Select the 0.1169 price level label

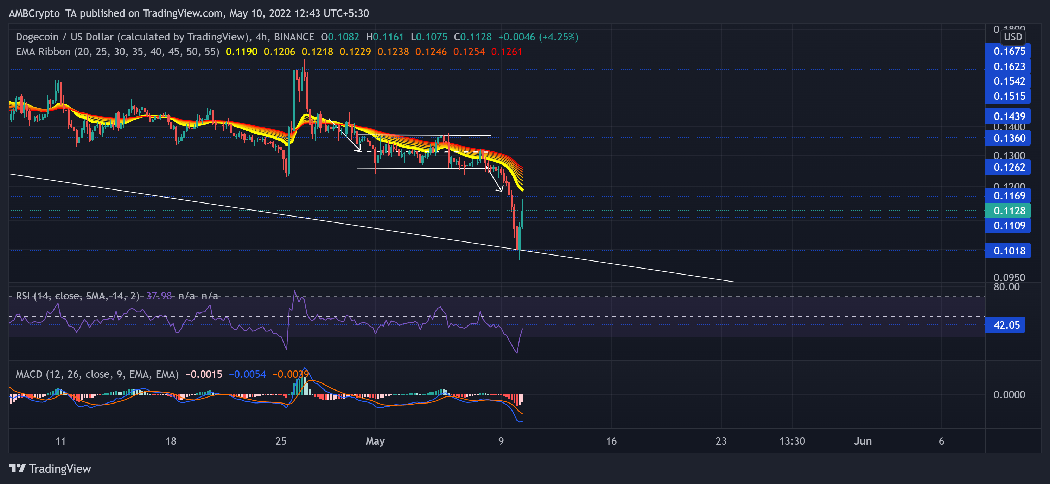1007,195
